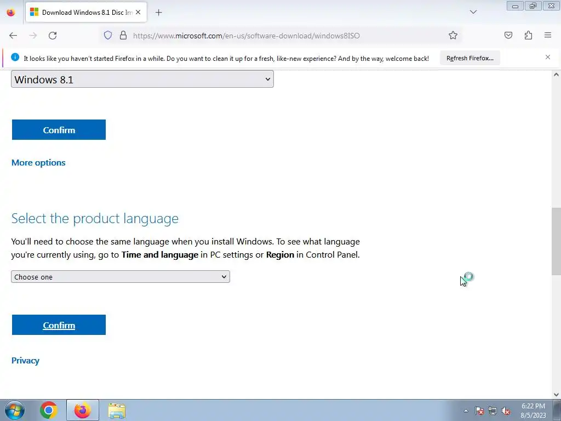Click the page scrollbar thumb
Viewport: 561px width, 421px height.
tap(557, 242)
